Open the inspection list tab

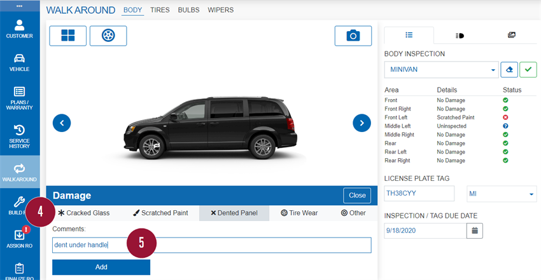pyautogui.click(x=409, y=35)
